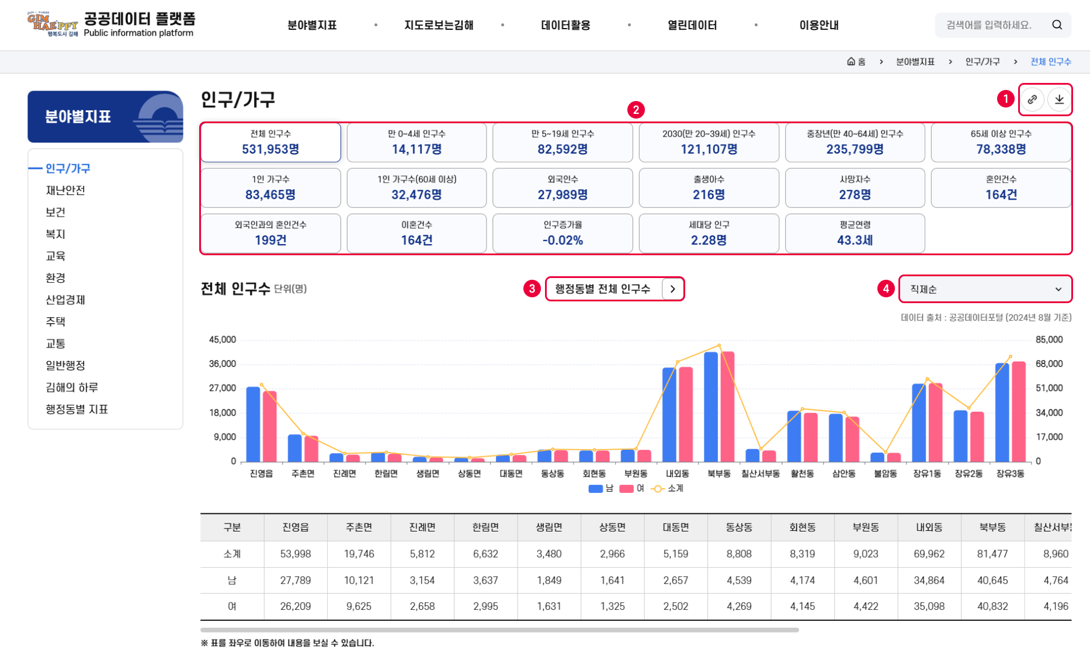Open the 이용안내 menu

click(819, 25)
